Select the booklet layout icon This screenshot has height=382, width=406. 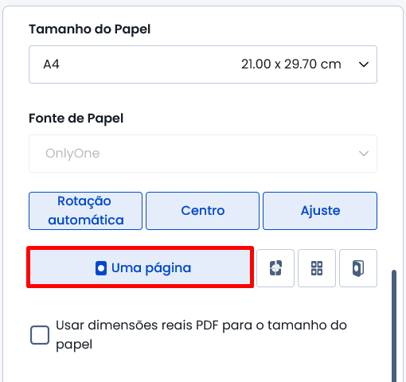[x=358, y=268]
